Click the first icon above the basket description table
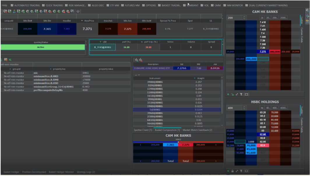This screenshot has height=176, width=310. click(136, 60)
